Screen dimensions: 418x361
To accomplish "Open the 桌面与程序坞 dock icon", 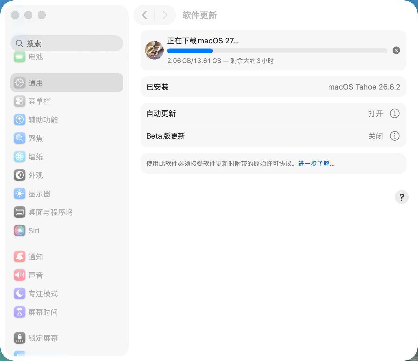I will [20, 212].
